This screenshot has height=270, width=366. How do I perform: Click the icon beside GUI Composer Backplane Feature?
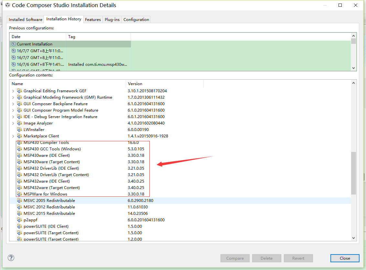pyautogui.click(x=19, y=104)
